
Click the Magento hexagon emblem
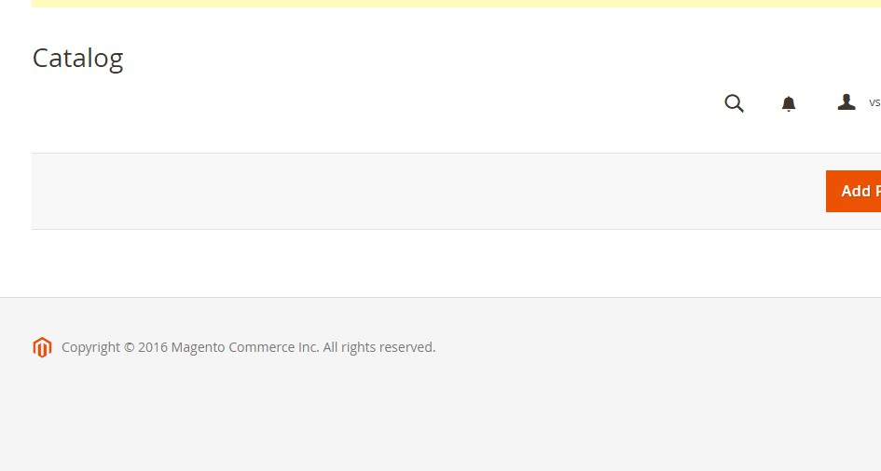pyautogui.click(x=42, y=347)
